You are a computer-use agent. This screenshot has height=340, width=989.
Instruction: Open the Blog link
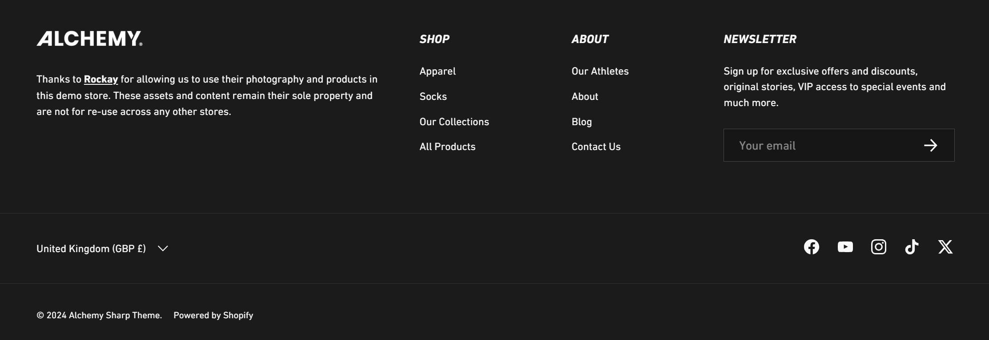click(x=582, y=122)
